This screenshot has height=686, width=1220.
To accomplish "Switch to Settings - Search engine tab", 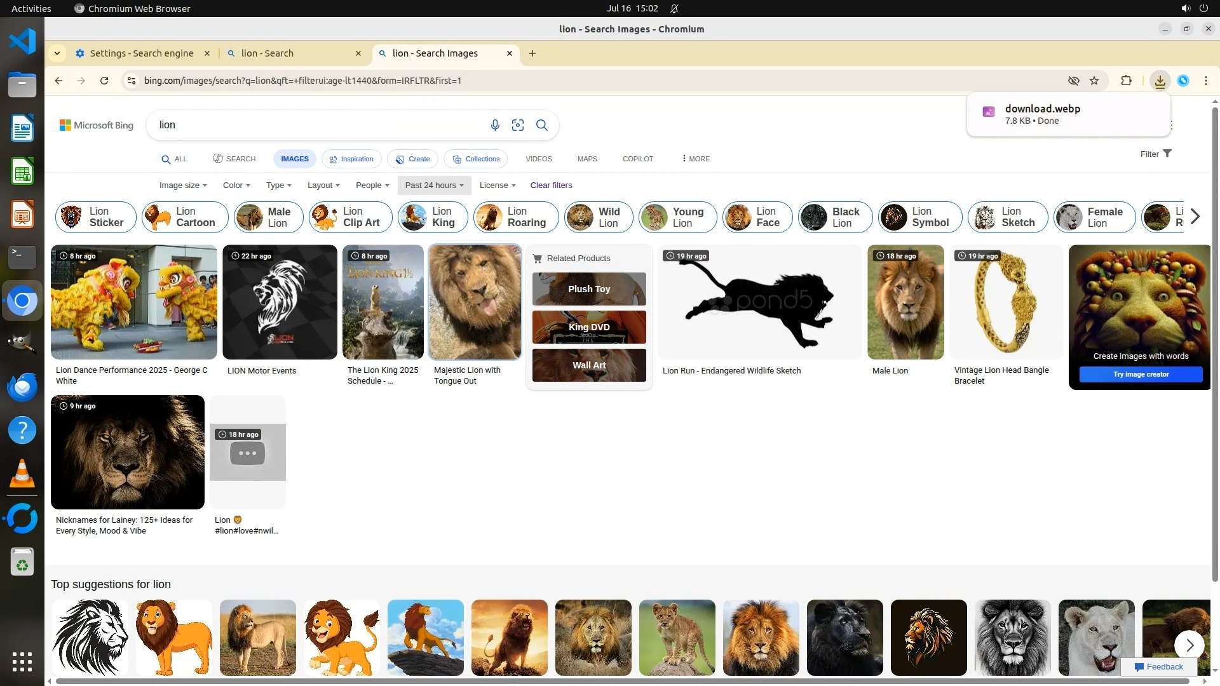I will coord(141,53).
